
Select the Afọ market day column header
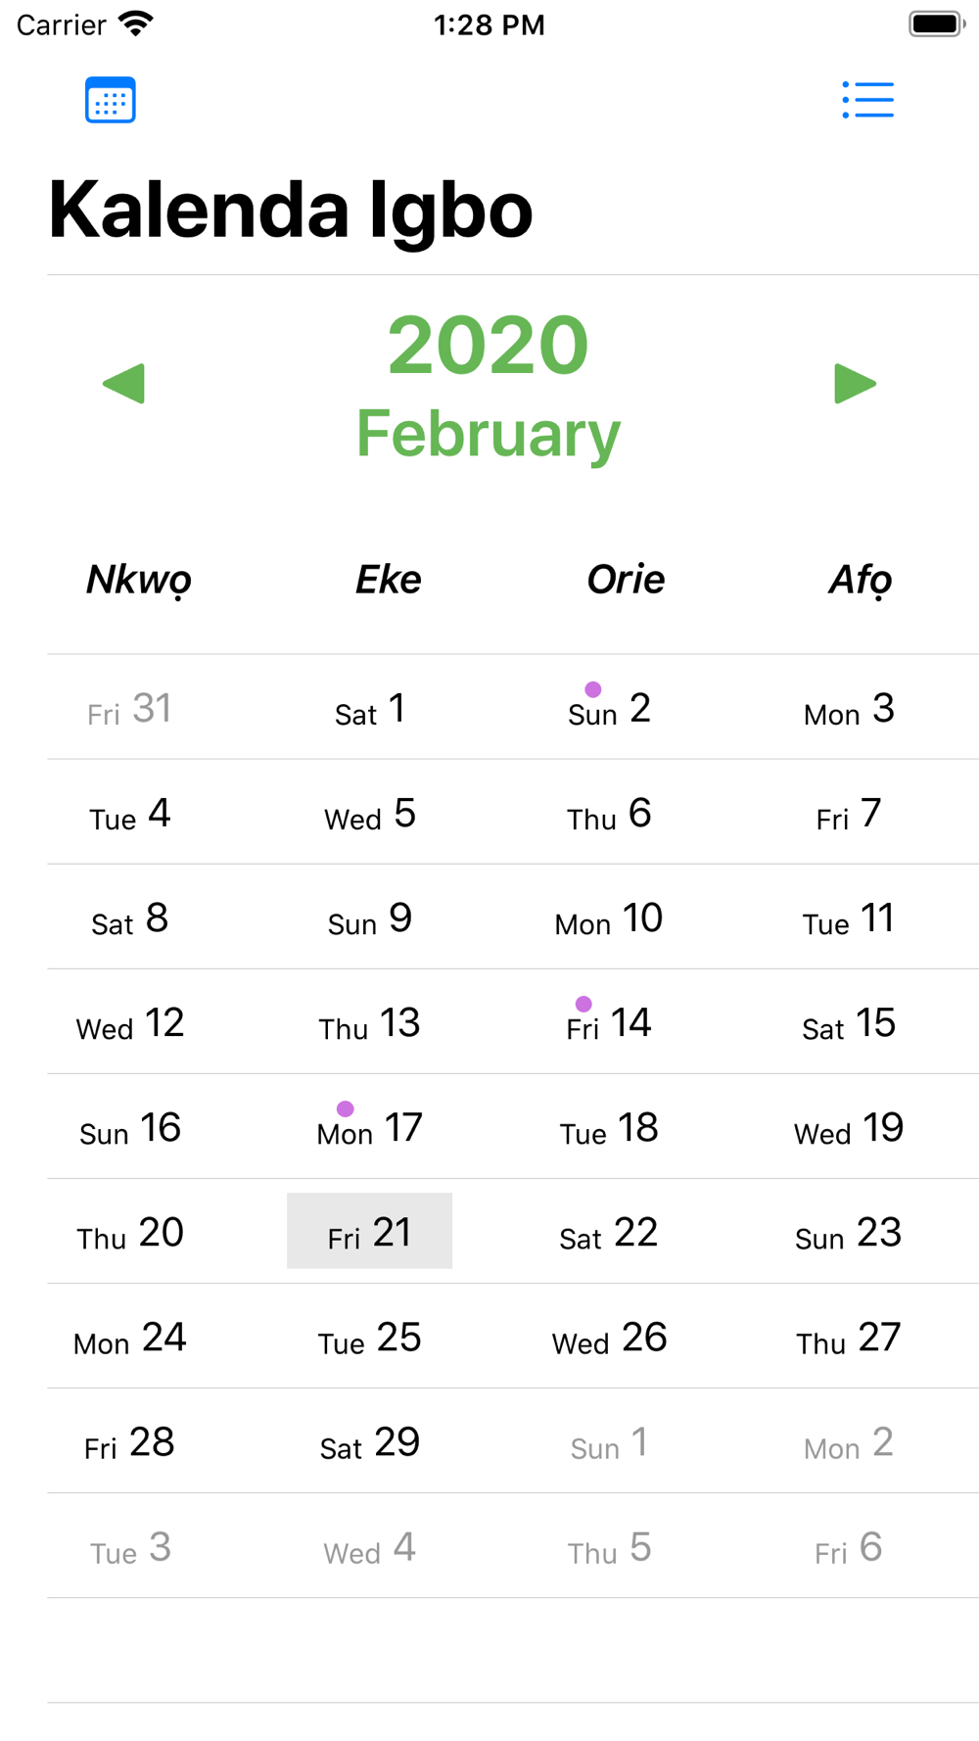(x=861, y=581)
